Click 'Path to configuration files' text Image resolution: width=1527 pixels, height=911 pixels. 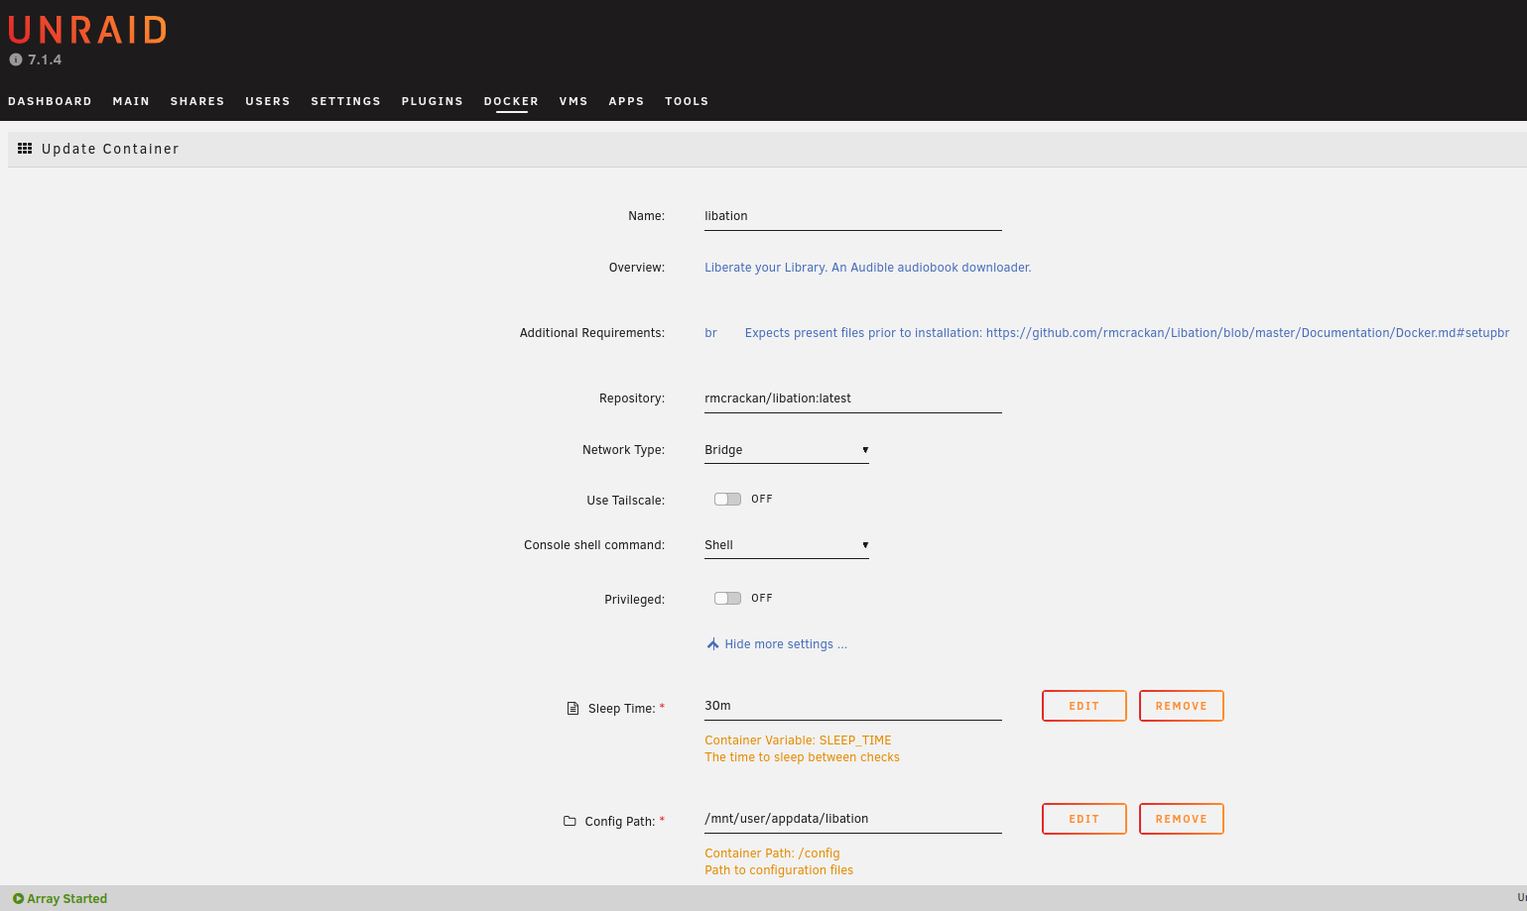[779, 870]
